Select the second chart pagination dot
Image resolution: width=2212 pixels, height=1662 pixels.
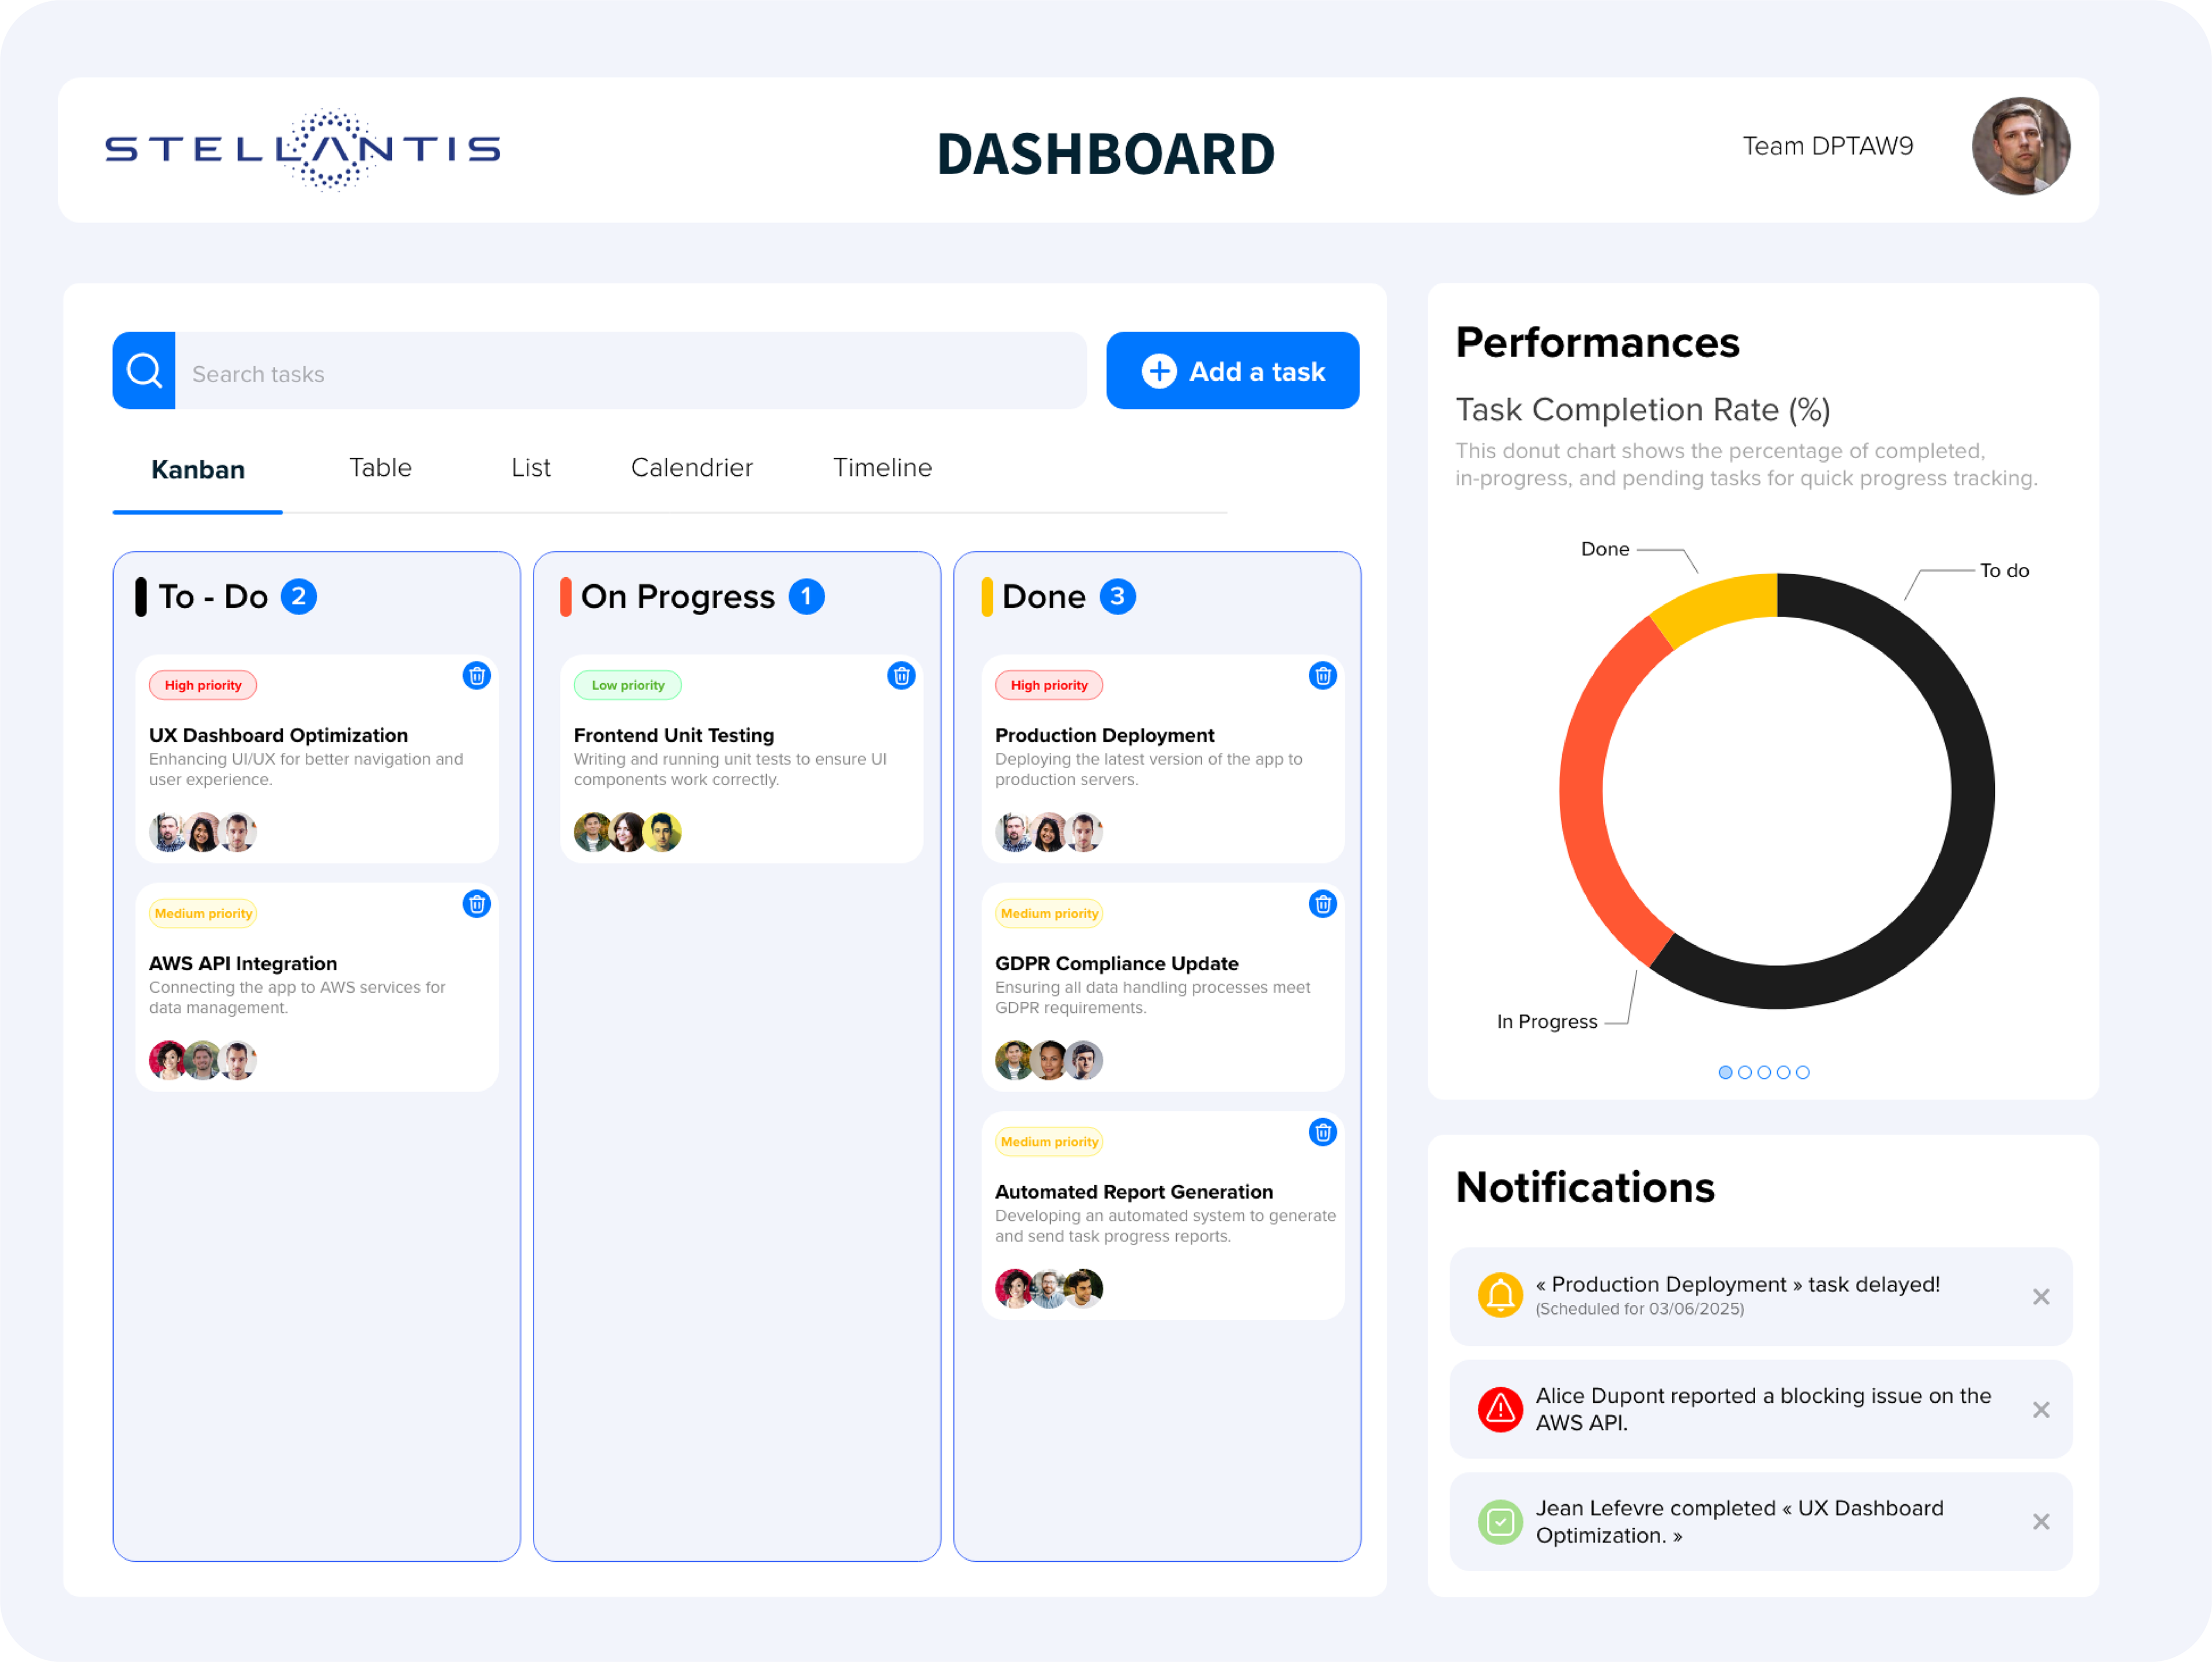click(x=1745, y=1072)
